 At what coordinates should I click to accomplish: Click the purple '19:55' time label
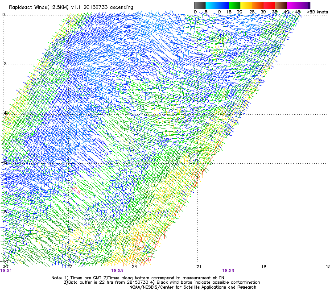coord(117,271)
